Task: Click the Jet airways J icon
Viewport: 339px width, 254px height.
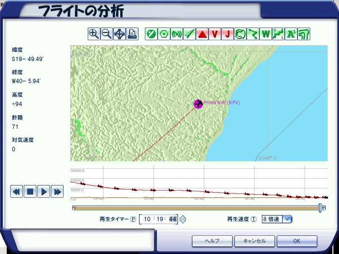Action: pos(228,34)
